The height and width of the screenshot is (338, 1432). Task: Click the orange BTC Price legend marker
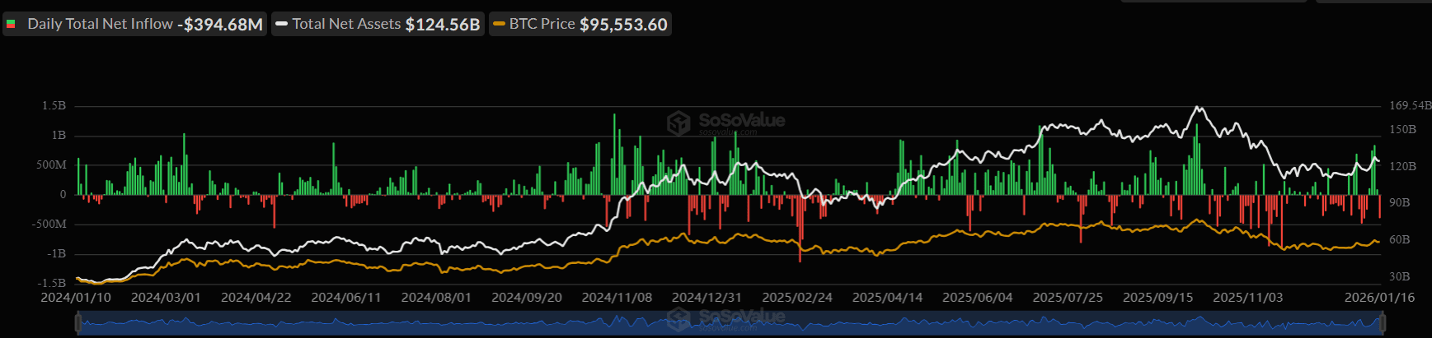[x=499, y=25]
